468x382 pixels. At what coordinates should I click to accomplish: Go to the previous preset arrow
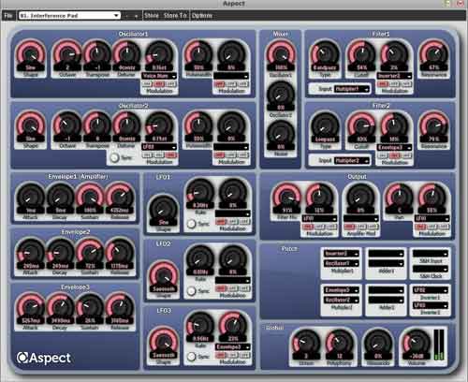tap(126, 16)
